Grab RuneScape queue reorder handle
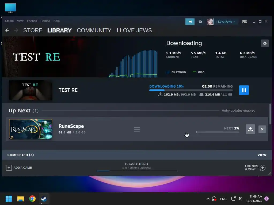 click(x=137, y=129)
